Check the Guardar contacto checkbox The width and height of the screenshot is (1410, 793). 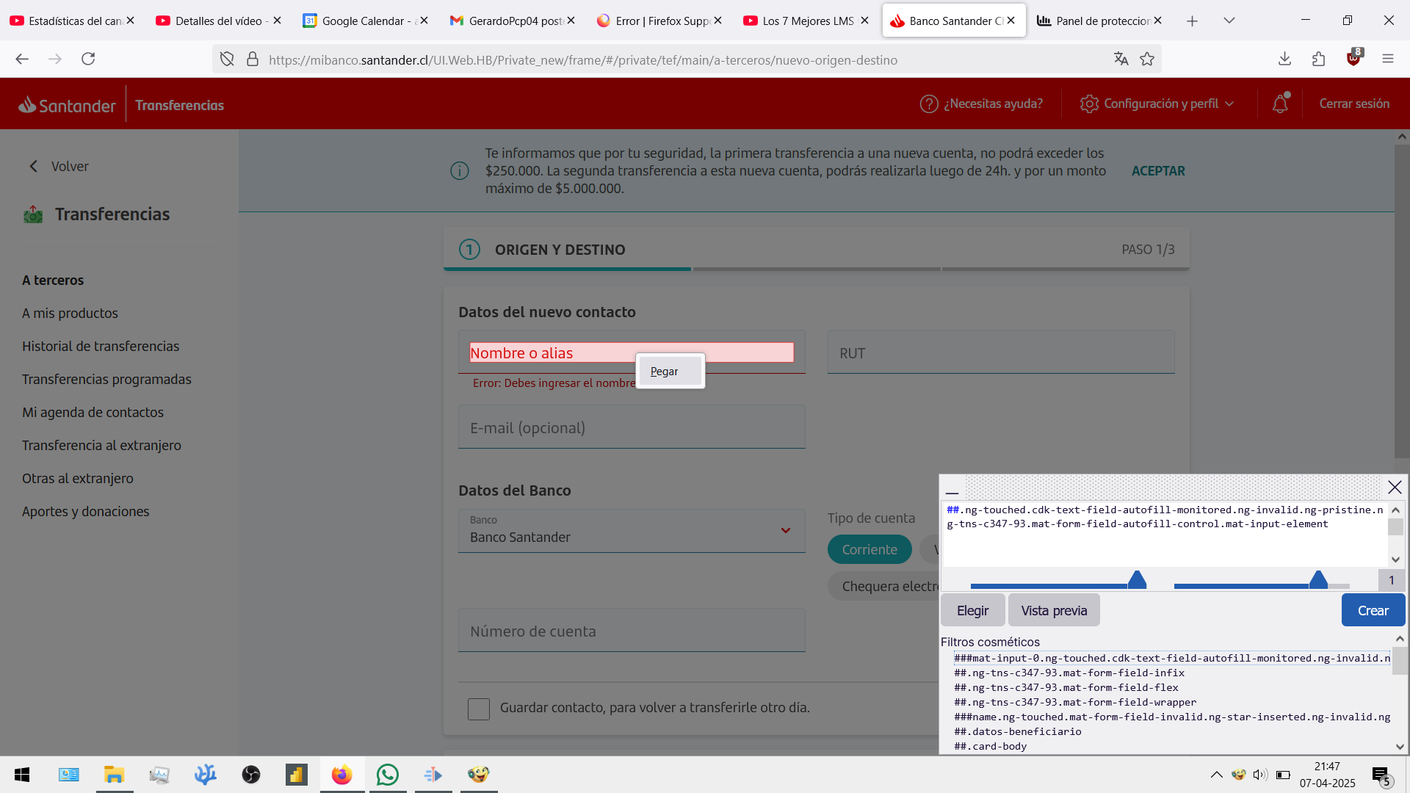tap(479, 709)
